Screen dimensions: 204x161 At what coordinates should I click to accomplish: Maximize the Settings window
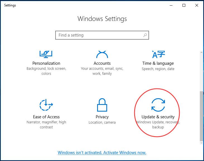[184, 5]
